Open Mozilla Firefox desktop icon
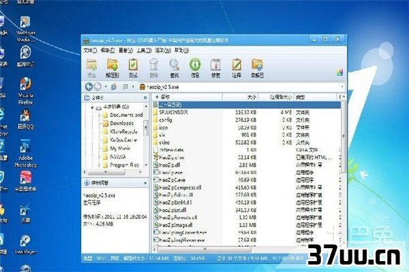 pyautogui.click(x=26, y=91)
